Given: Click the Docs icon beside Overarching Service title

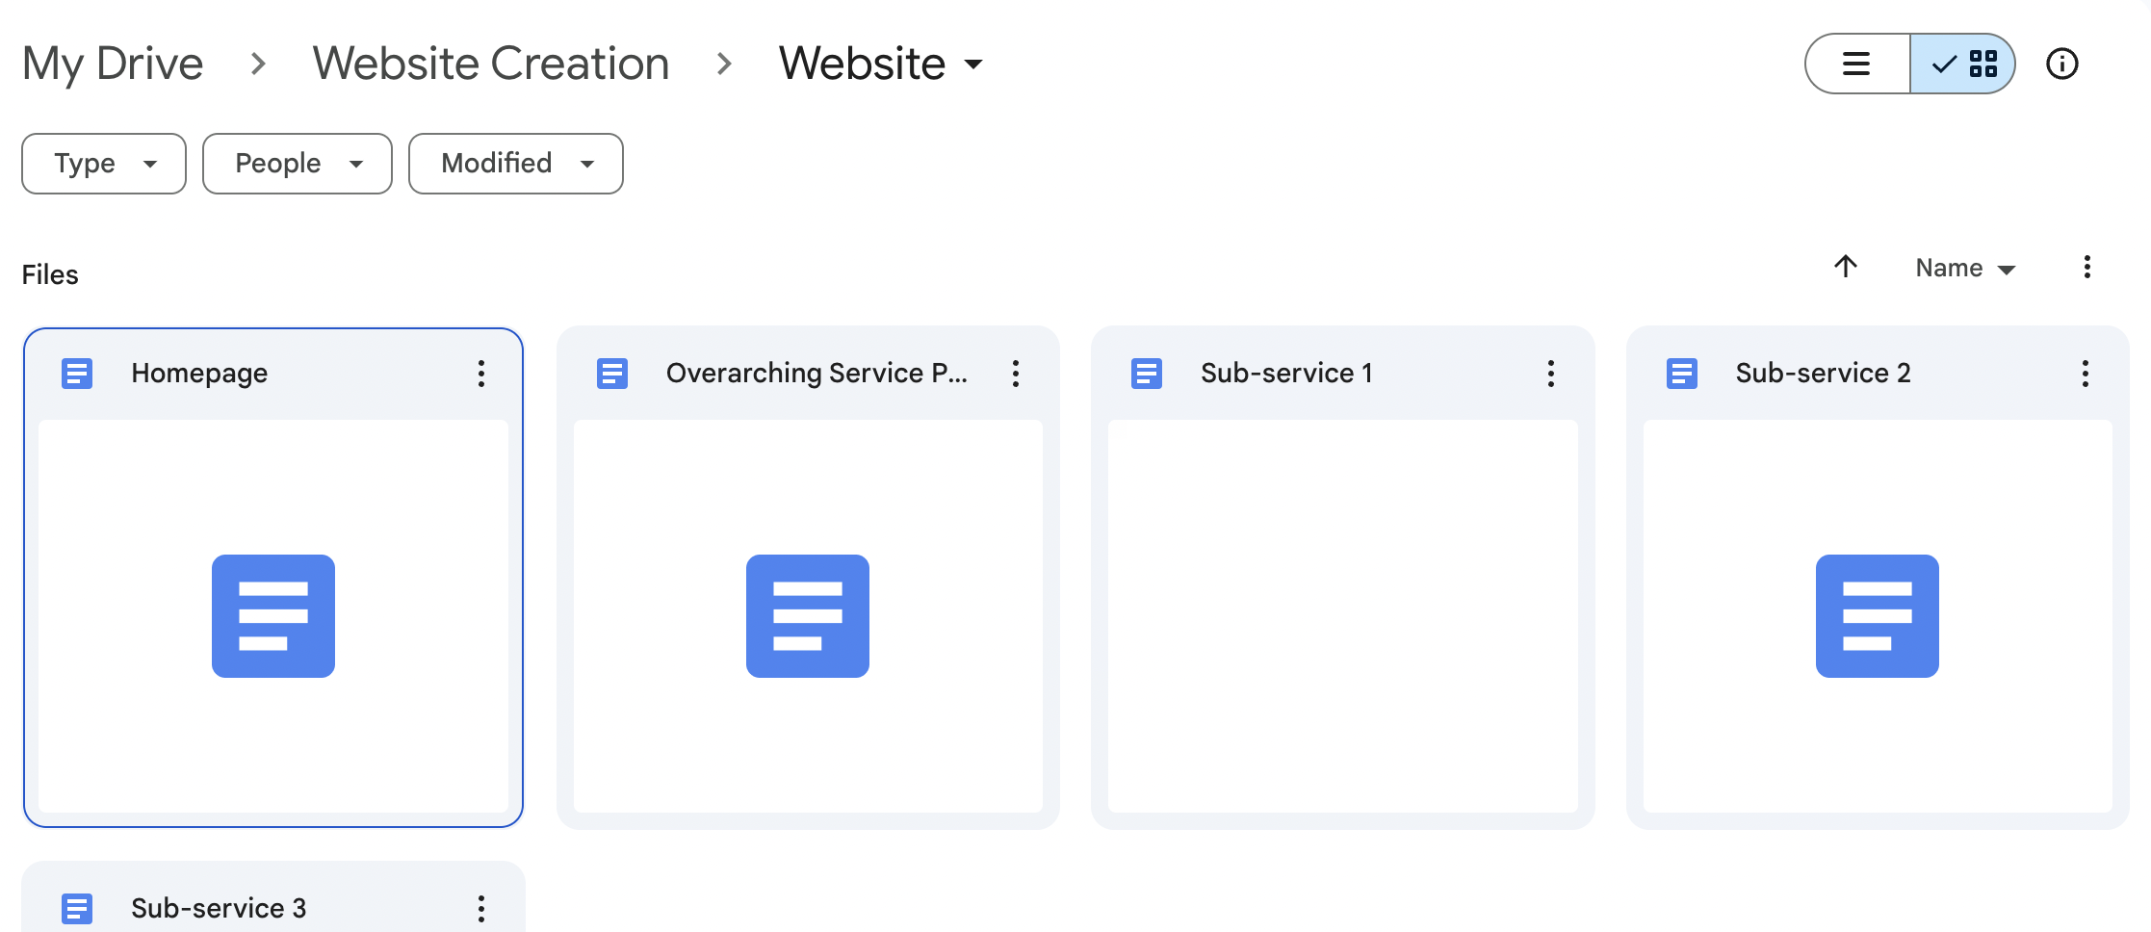Looking at the screenshot, I should pyautogui.click(x=612, y=374).
